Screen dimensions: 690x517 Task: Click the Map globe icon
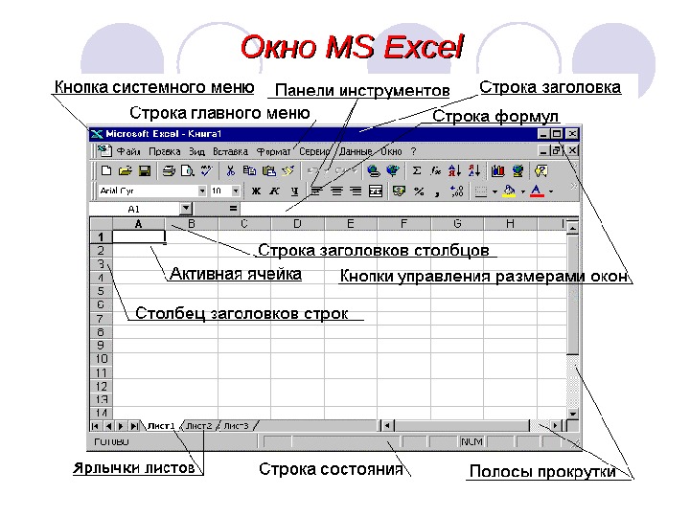pyautogui.click(x=517, y=170)
